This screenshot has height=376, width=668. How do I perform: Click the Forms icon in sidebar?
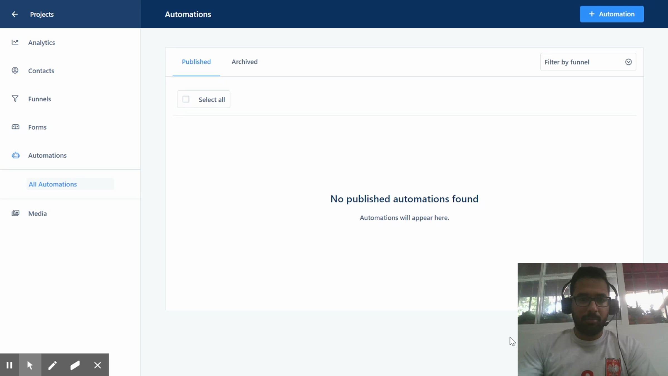click(x=15, y=127)
